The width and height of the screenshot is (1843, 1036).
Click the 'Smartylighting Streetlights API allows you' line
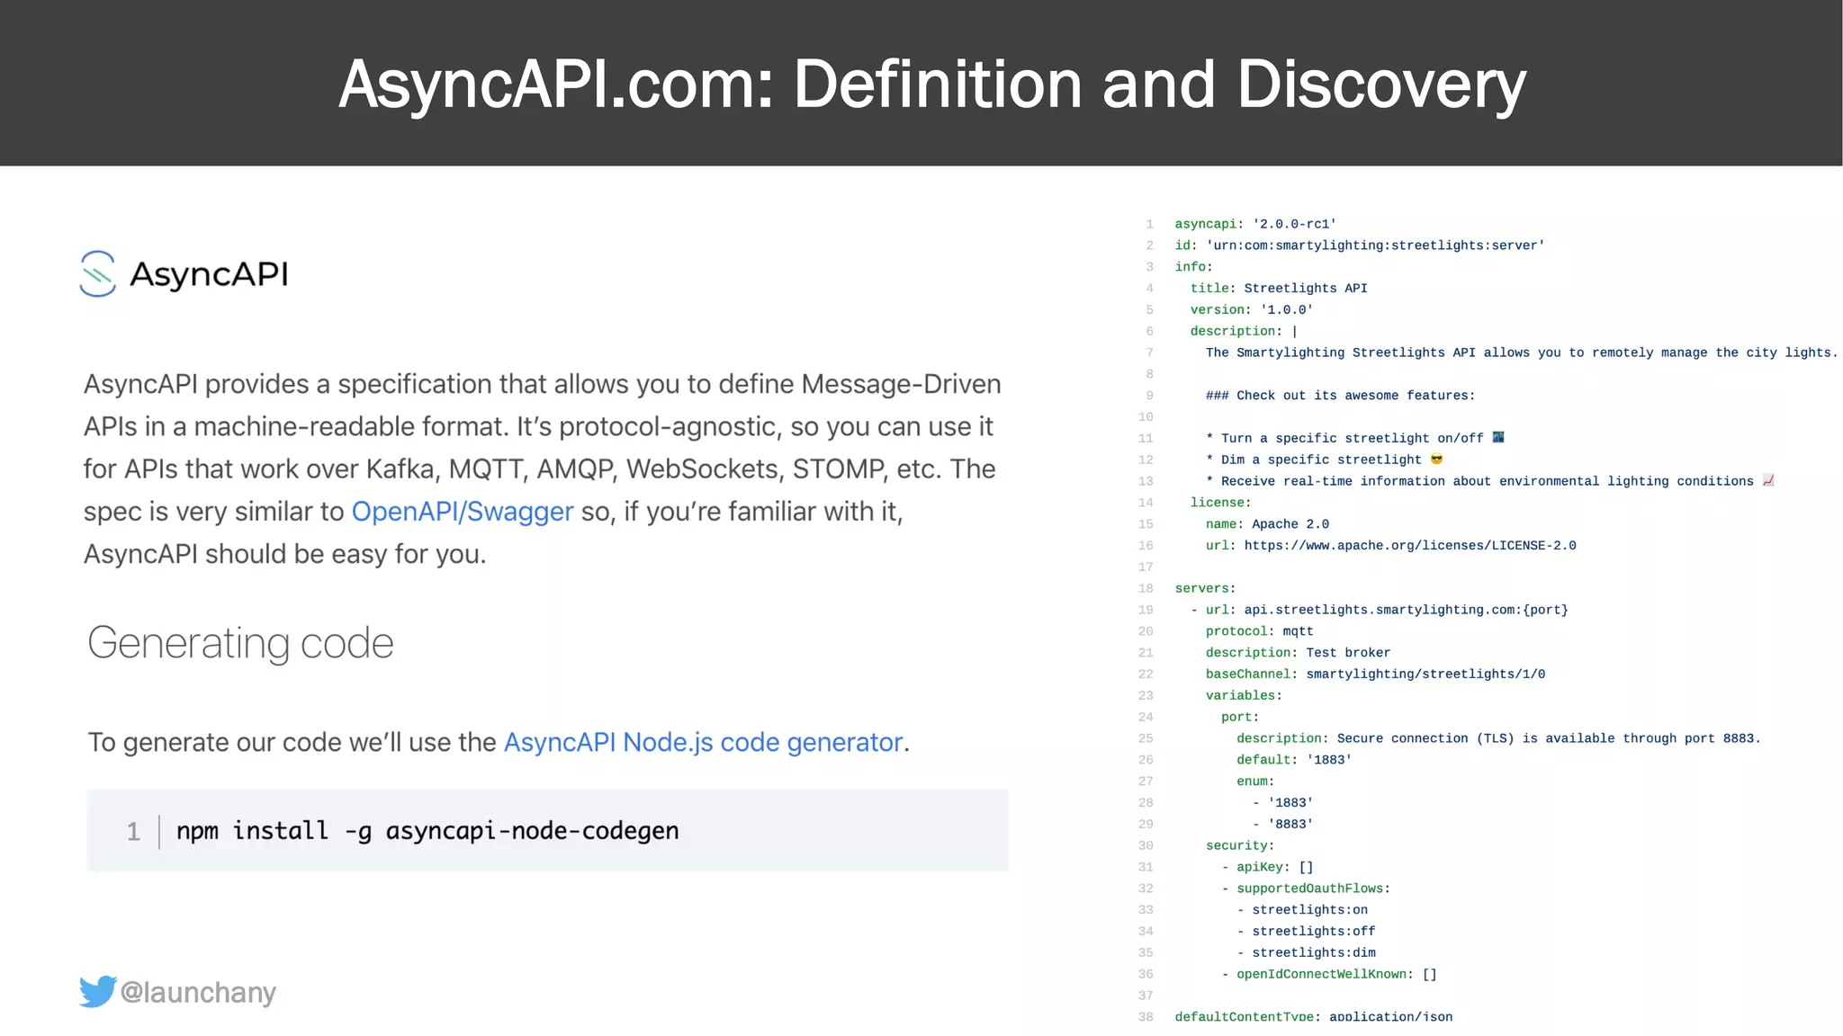1522,353
